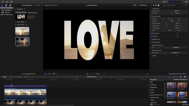189x106 pixels.
Task: Select the yoga pose sunset clip thumbnail
Action: tap(22, 31)
